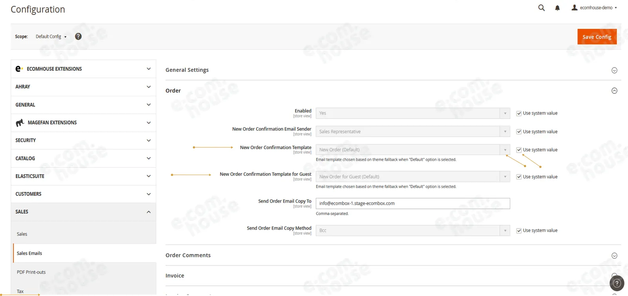Screen dimensions: 628x296
Task: Open the New Order for Guest (Default) dropdown
Action: pos(413,177)
